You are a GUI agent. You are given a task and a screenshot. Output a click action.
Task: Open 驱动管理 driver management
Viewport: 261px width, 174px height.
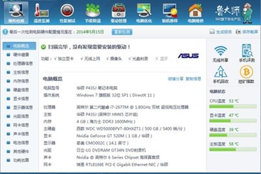pyautogui.click(x=118, y=13)
